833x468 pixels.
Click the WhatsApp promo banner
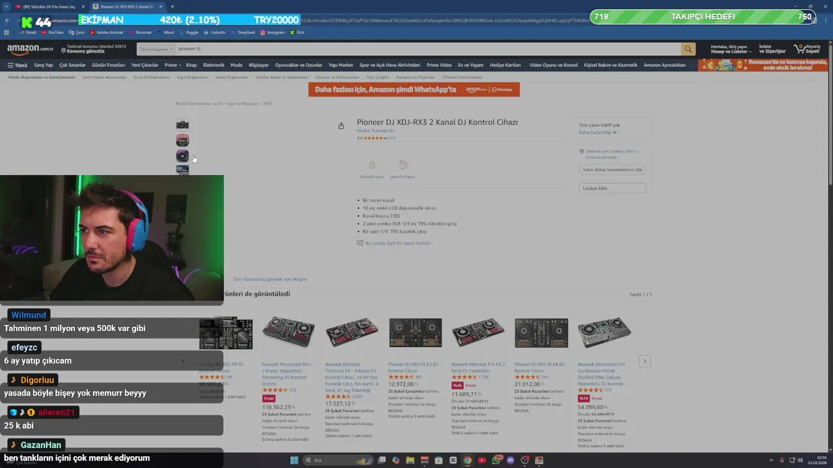pos(414,89)
